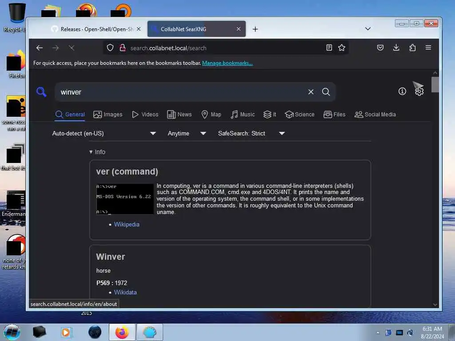Select the Videos search category
The height and width of the screenshot is (341, 455).
(x=145, y=115)
